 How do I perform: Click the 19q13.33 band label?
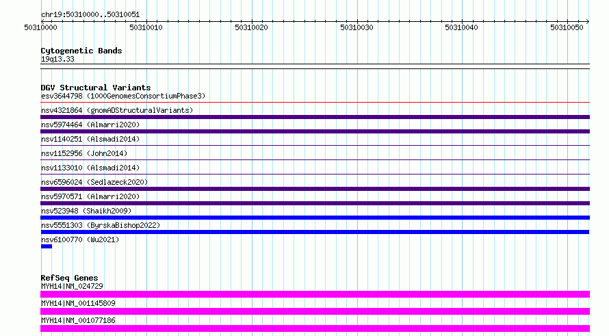[57, 59]
